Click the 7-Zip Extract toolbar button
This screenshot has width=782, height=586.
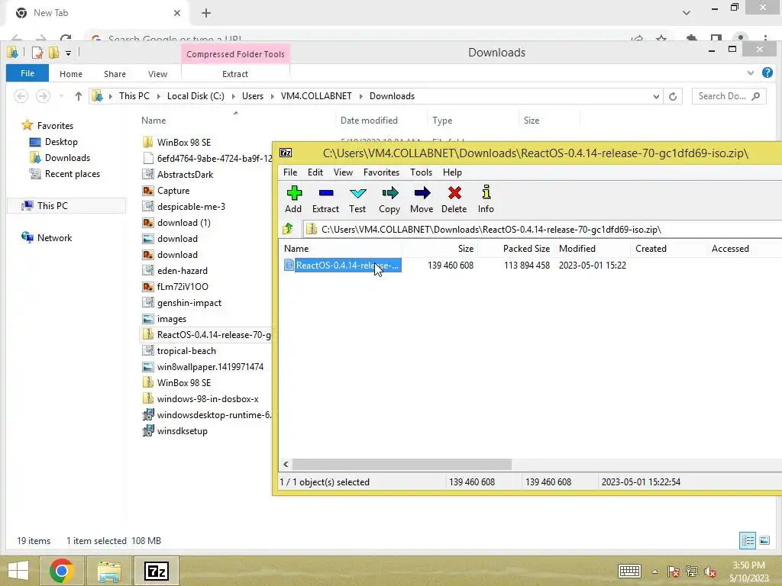[325, 199]
